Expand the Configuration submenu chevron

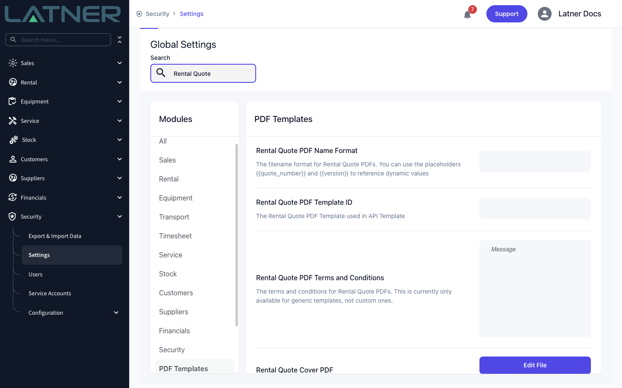[116, 313]
